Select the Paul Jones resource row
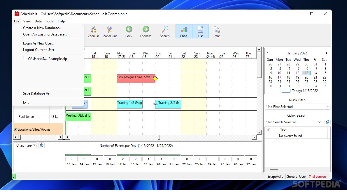Viewport: 347px width, 192px height. tap(31, 117)
